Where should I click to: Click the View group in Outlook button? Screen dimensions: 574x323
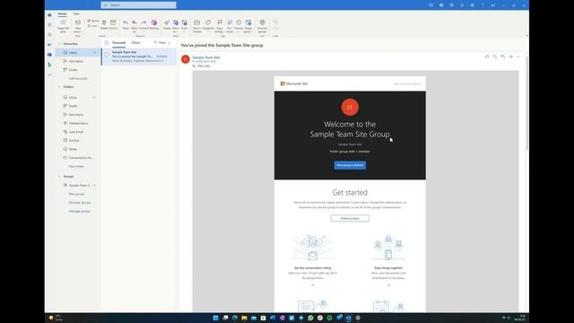tap(350, 165)
